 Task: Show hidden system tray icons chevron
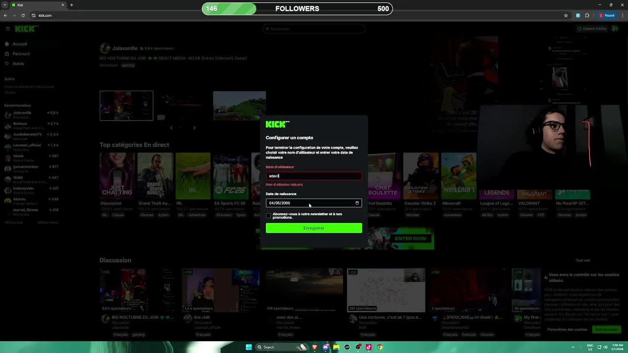pos(573,347)
